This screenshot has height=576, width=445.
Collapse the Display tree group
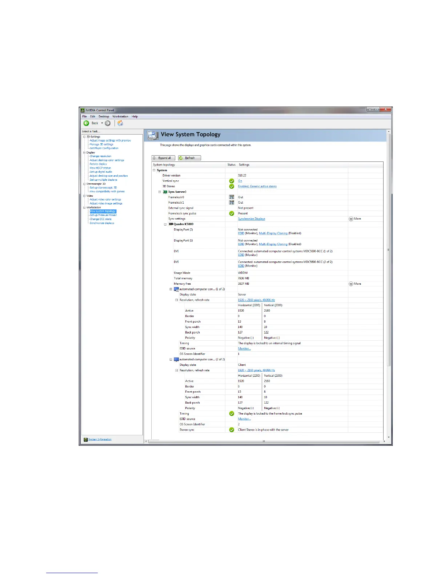point(84,152)
